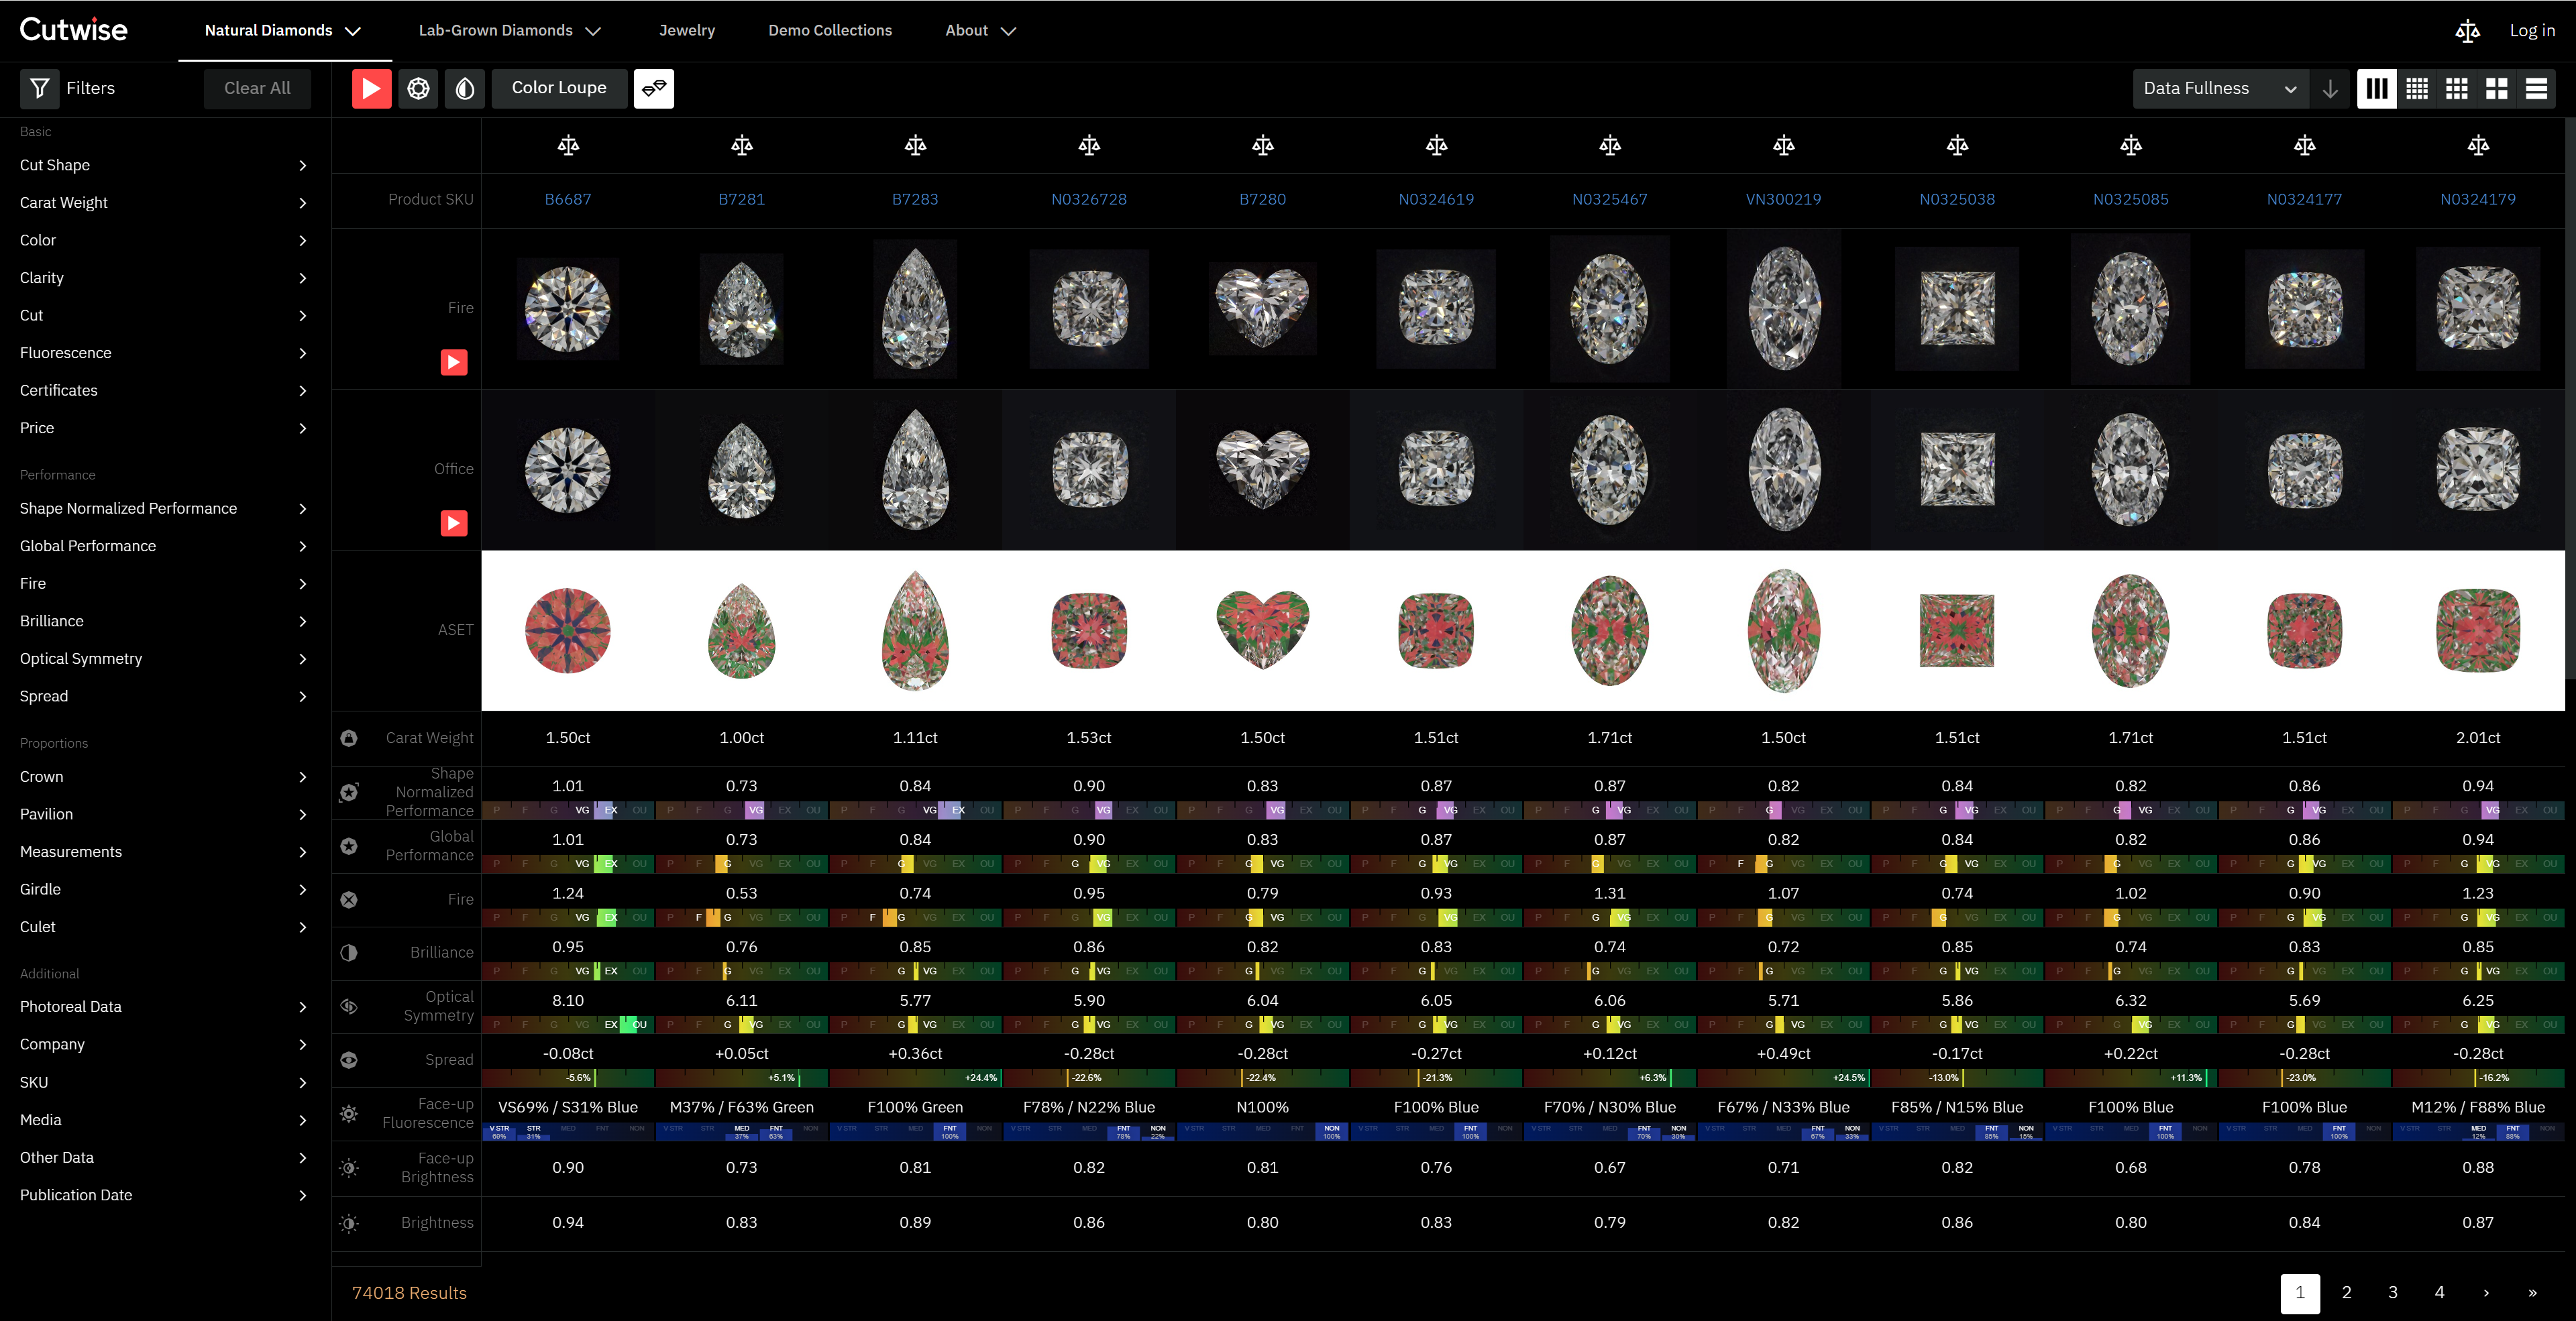Switch to the small dense grid view
This screenshot has height=1321, width=2576.
[2417, 88]
